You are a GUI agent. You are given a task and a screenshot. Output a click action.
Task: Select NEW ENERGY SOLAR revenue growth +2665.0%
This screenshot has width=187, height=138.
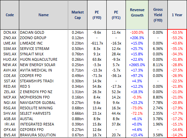click(137, 65)
